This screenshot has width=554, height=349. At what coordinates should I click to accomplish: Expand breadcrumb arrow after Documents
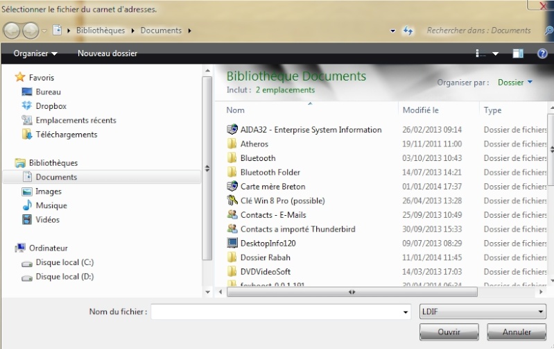pos(190,31)
